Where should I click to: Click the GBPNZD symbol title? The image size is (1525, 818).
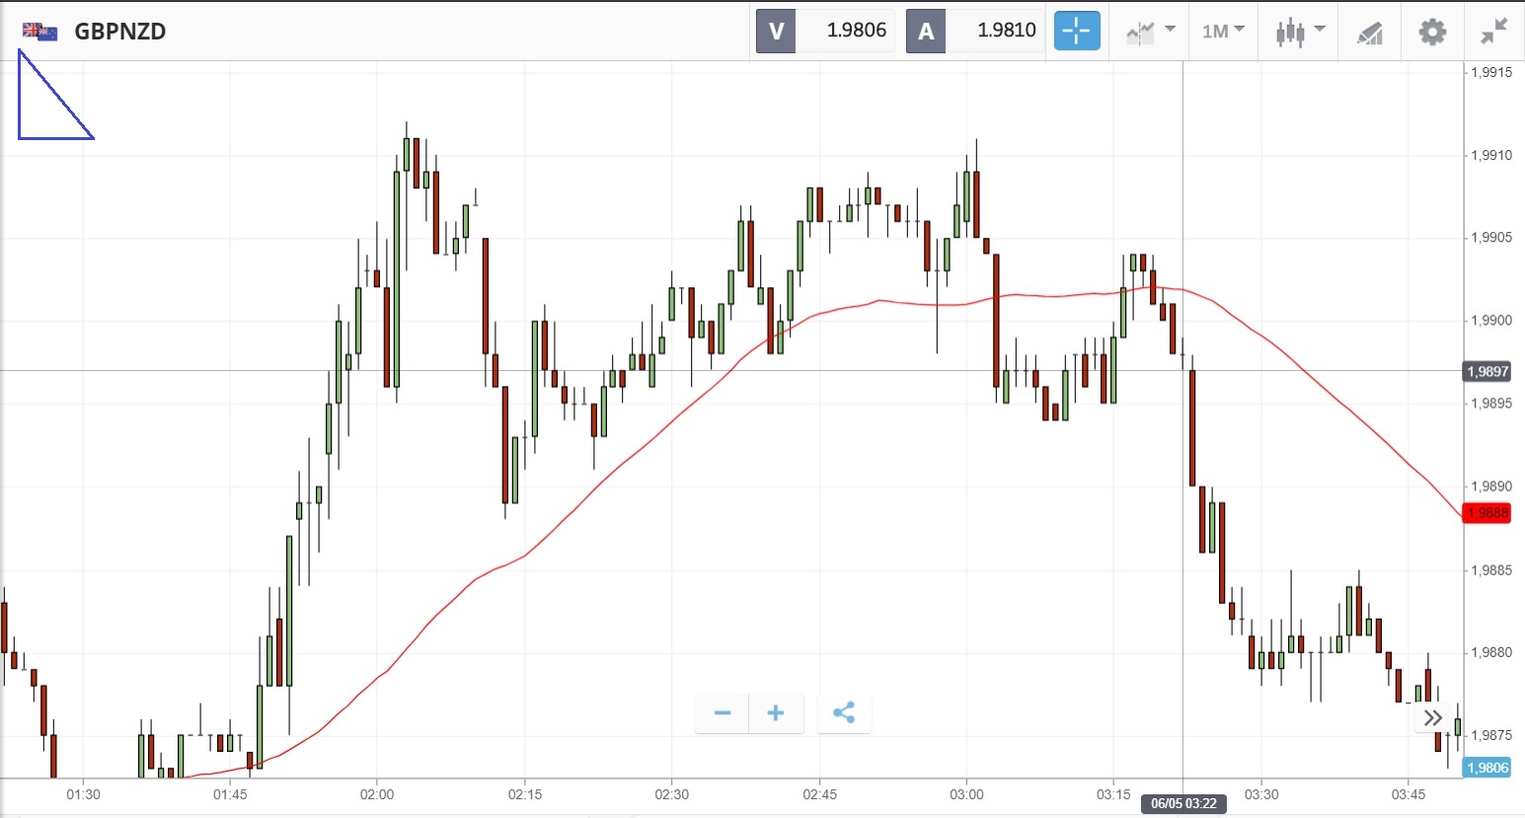120,32
